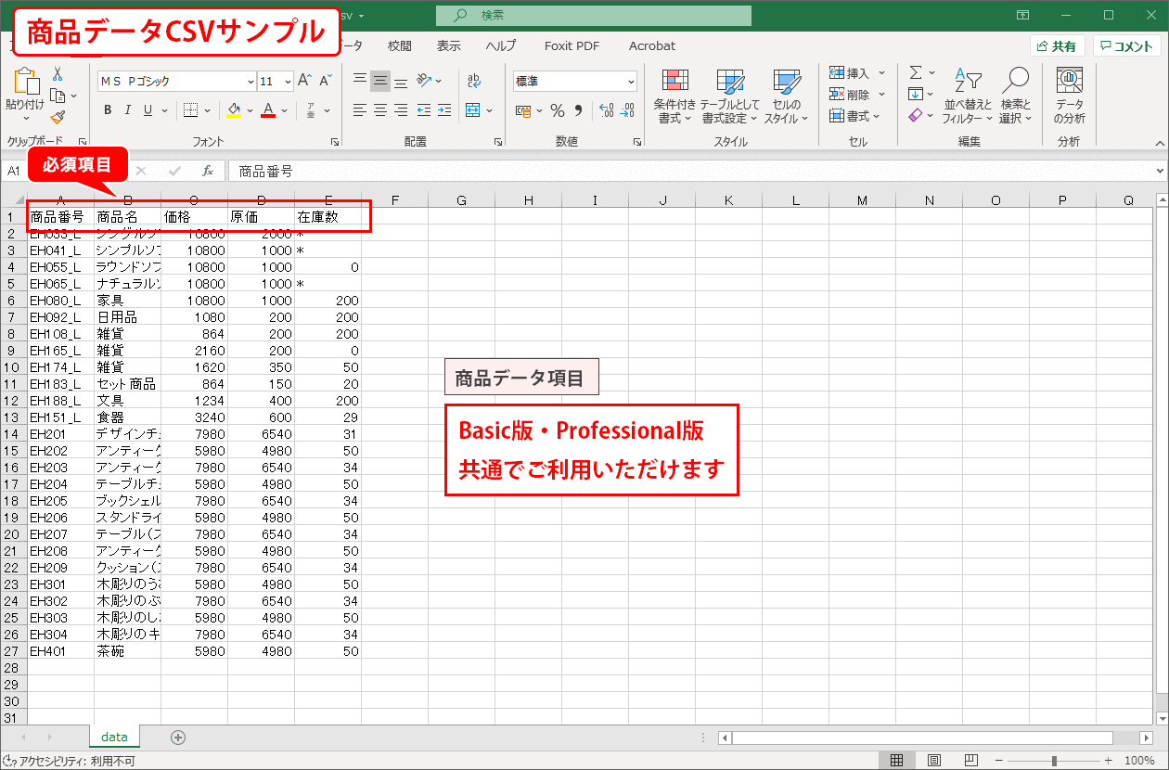Click the AutoSum sigma icon
The image size is (1169, 770).
point(916,72)
